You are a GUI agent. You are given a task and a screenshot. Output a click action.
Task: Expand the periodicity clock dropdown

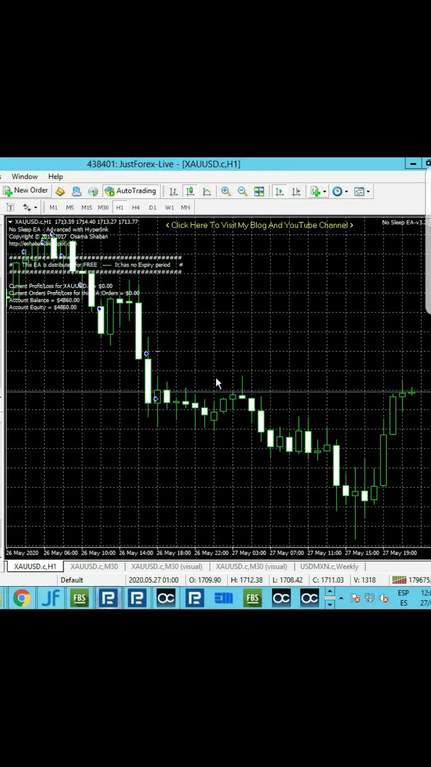346,192
